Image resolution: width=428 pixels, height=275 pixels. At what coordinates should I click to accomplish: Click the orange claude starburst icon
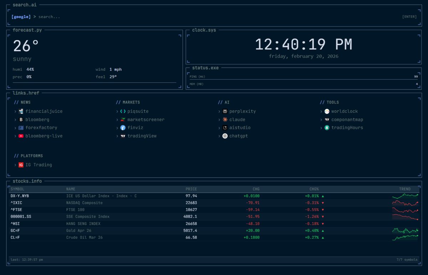point(225,120)
